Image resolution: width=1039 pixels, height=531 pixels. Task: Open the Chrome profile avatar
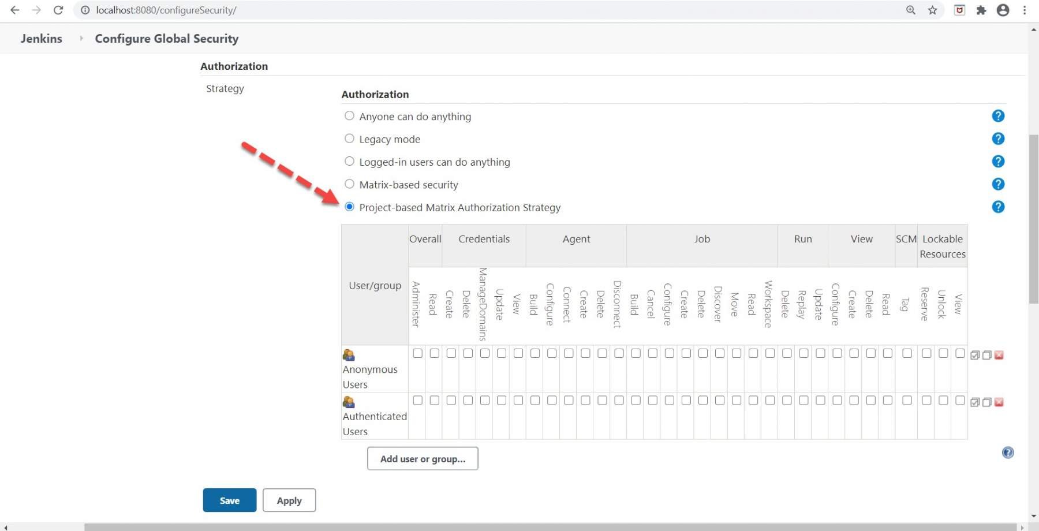[1003, 10]
